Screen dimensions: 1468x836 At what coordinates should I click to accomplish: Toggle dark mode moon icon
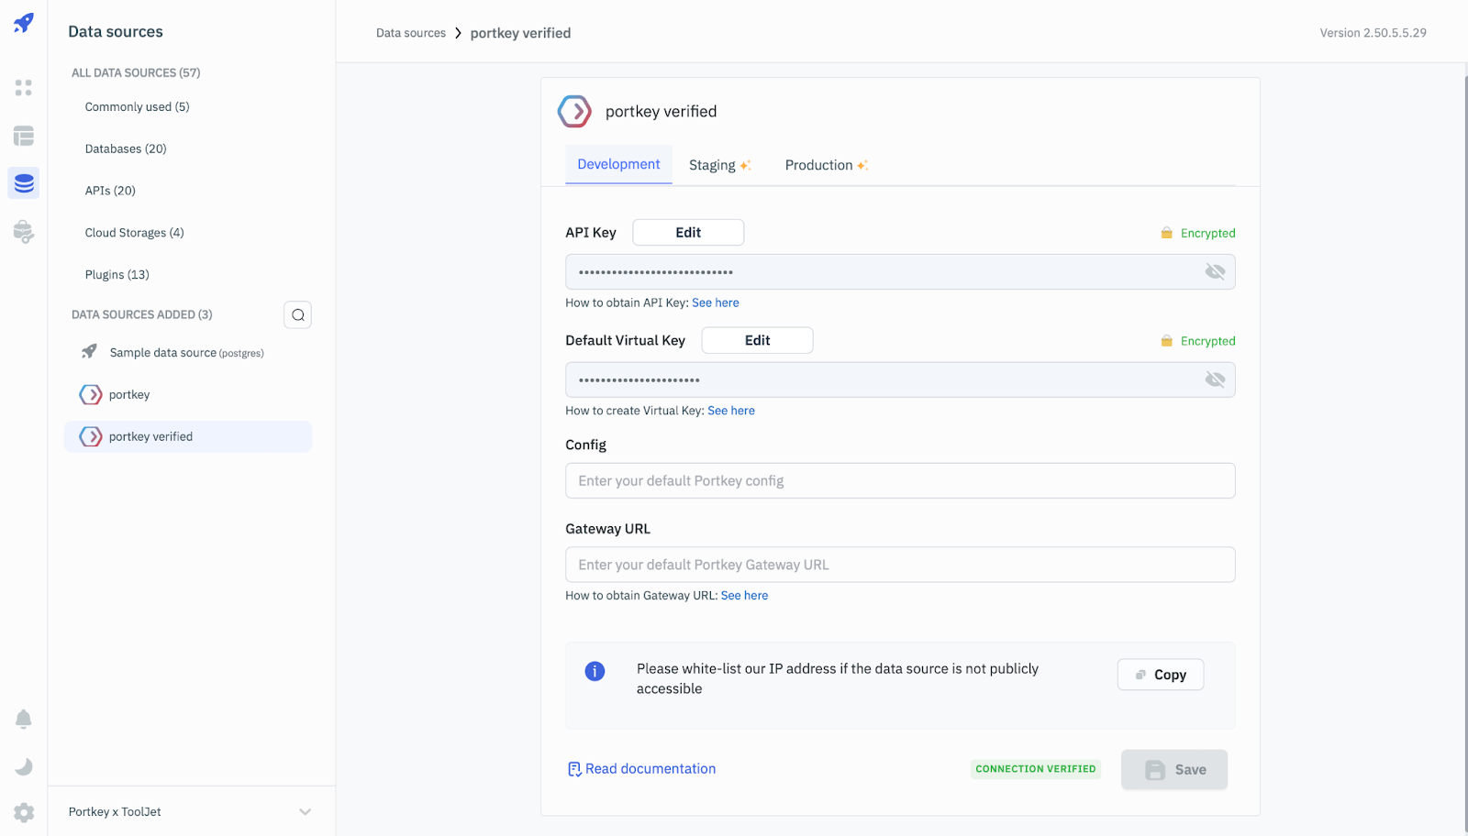[24, 766]
